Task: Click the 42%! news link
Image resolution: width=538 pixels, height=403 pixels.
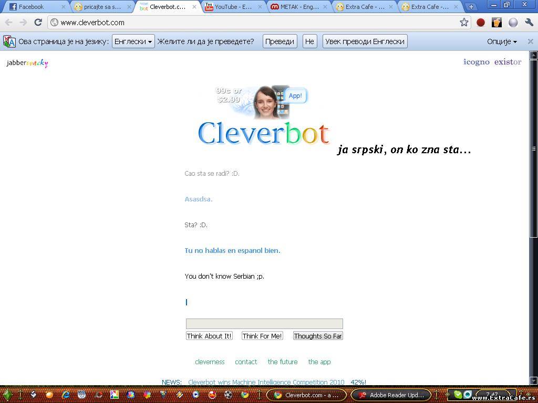Action: coord(358,382)
